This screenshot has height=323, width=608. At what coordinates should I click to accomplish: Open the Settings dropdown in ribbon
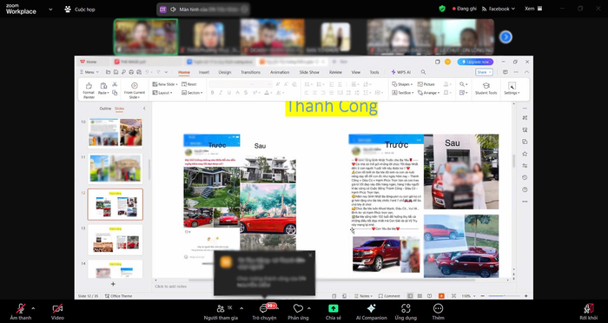(x=512, y=89)
